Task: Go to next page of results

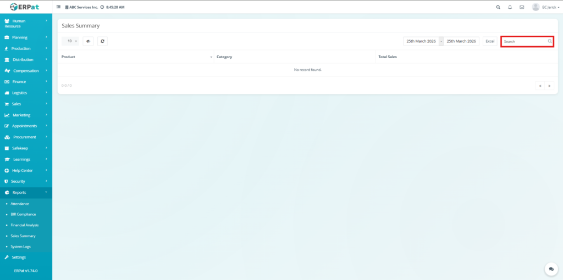Action: click(x=549, y=86)
